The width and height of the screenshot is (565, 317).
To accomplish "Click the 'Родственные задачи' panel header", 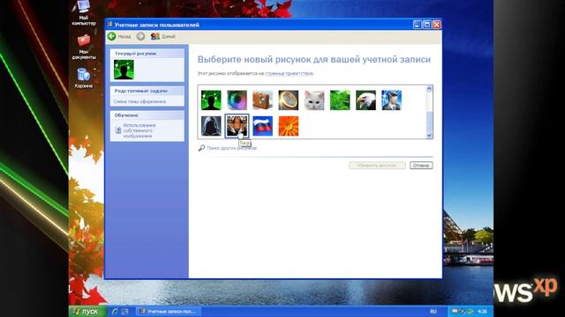I will coord(147,91).
